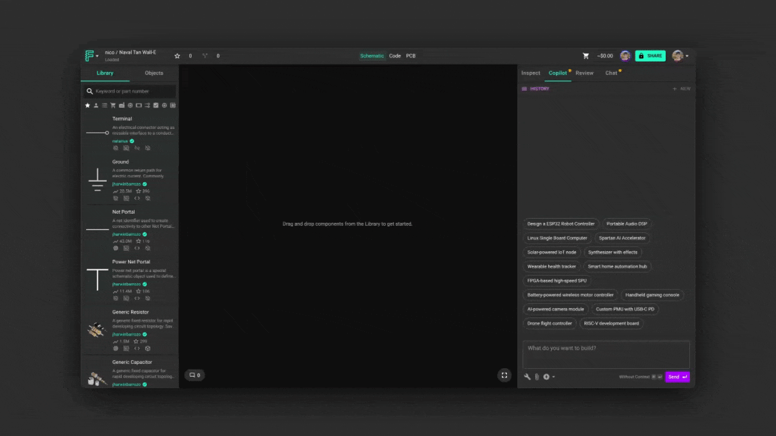Select the Drone flight controller suggestion
This screenshot has width=776, height=436.
coord(549,323)
